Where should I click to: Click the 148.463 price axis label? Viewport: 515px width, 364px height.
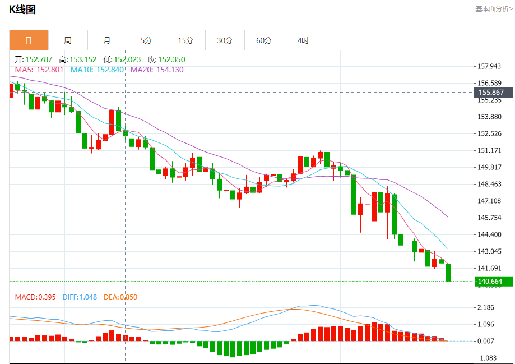coord(489,184)
